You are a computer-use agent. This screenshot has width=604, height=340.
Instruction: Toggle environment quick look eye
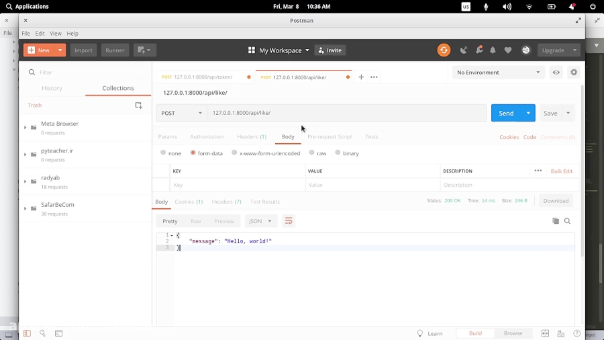pos(556,72)
